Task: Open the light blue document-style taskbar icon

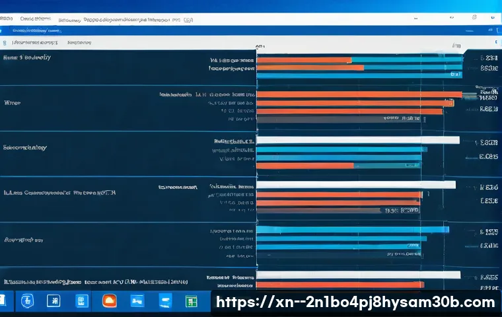Action: click(x=82, y=301)
